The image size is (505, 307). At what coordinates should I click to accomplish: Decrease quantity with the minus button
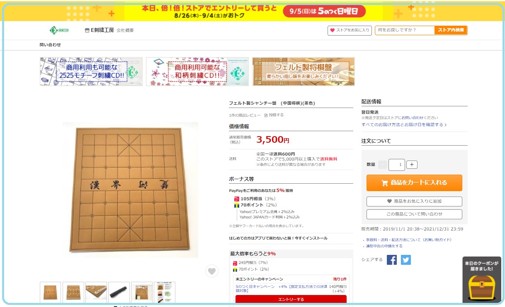(x=383, y=165)
